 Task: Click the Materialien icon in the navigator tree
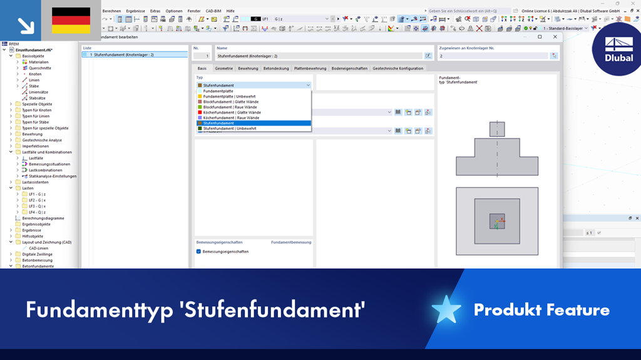click(x=24, y=62)
